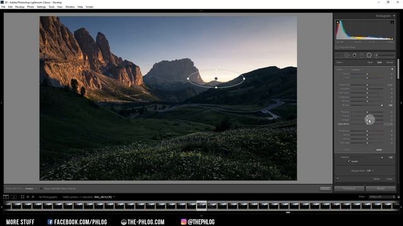Toggle the Invert mask checkbox
Viewport: 403px width, 226px height.
[x=349, y=161]
